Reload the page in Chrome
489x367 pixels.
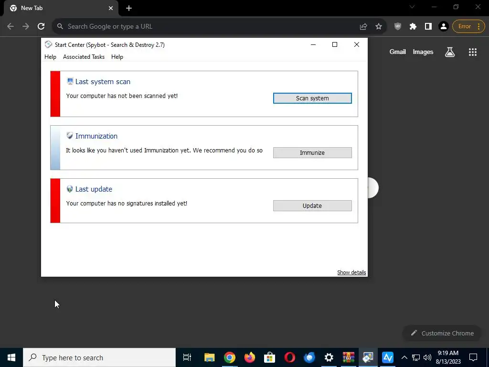coord(41,26)
